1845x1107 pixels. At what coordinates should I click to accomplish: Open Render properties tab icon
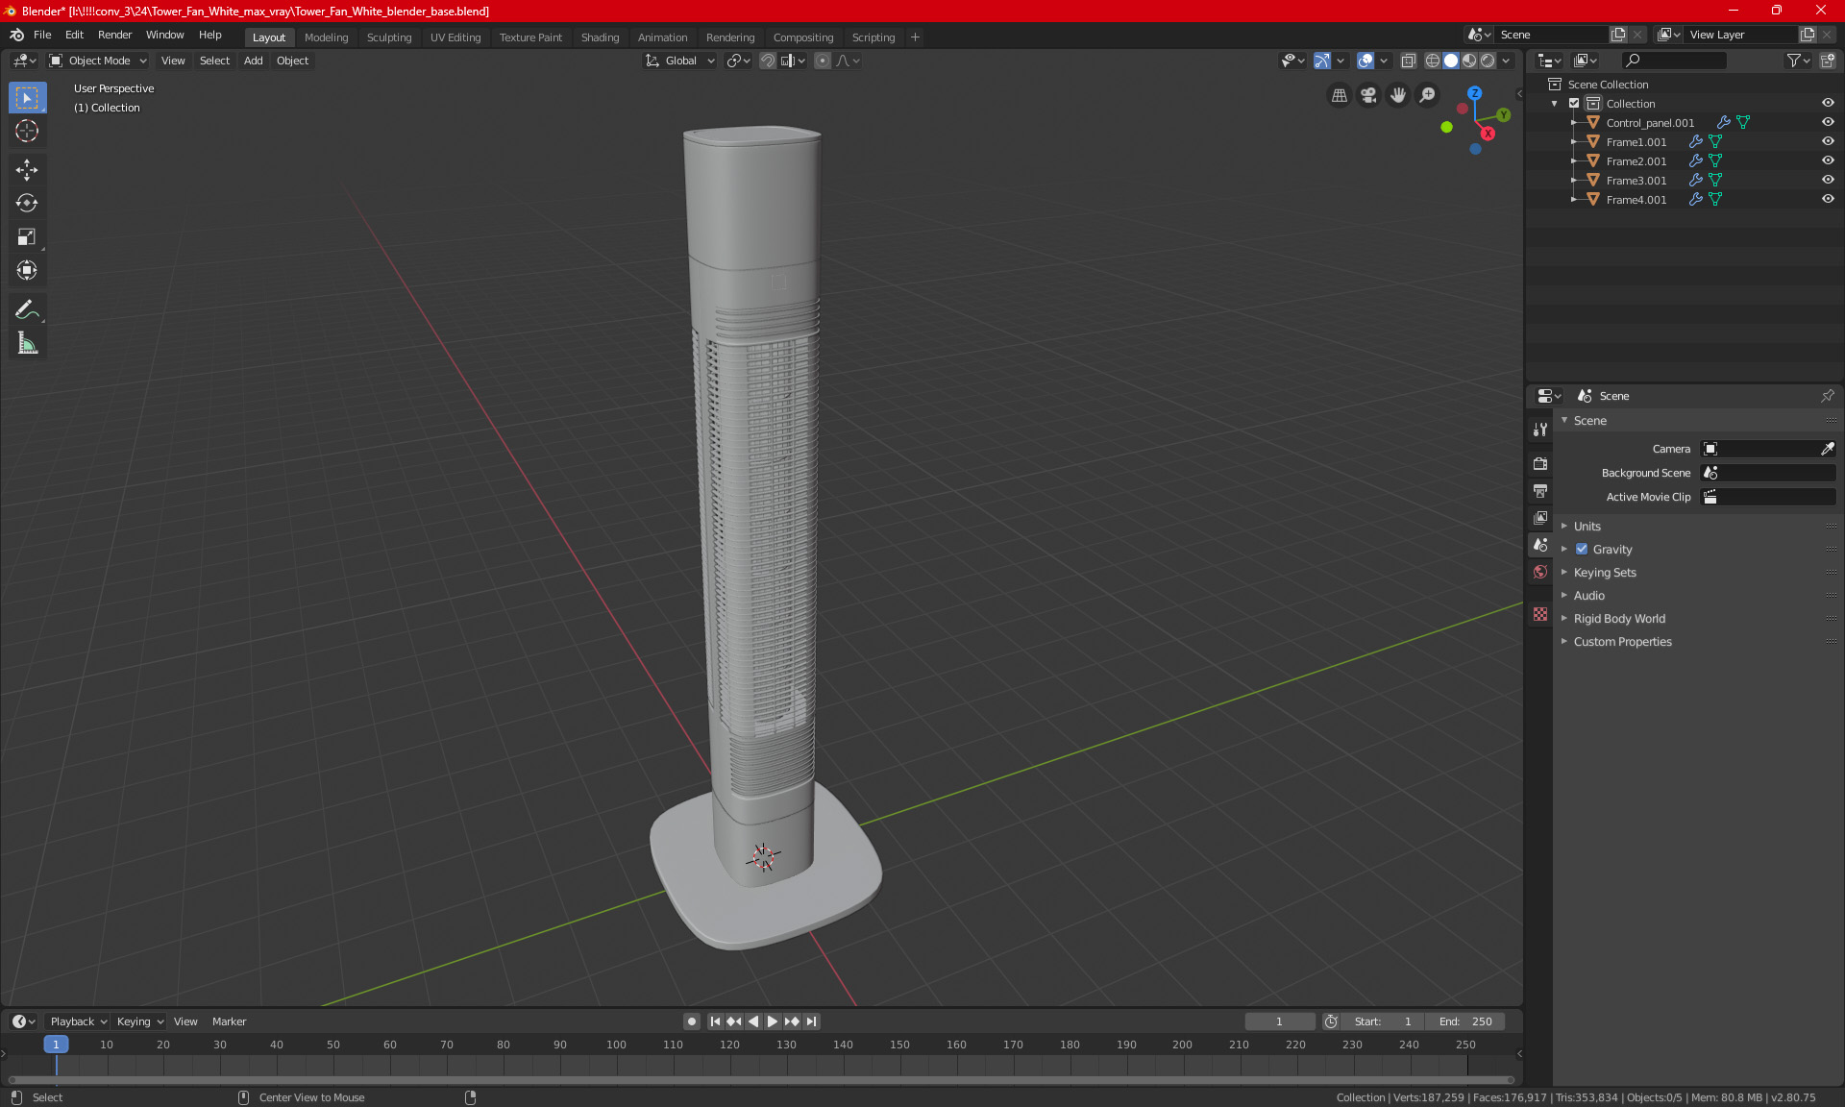click(x=1540, y=463)
